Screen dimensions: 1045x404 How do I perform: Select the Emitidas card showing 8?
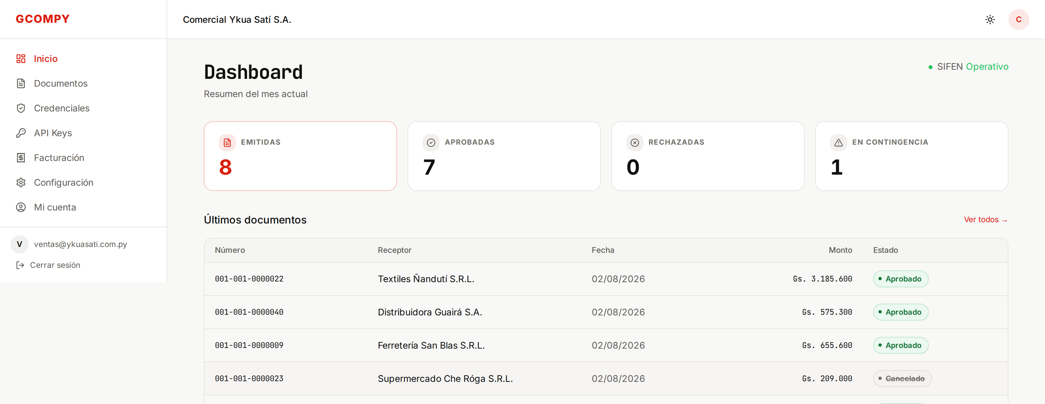point(300,156)
